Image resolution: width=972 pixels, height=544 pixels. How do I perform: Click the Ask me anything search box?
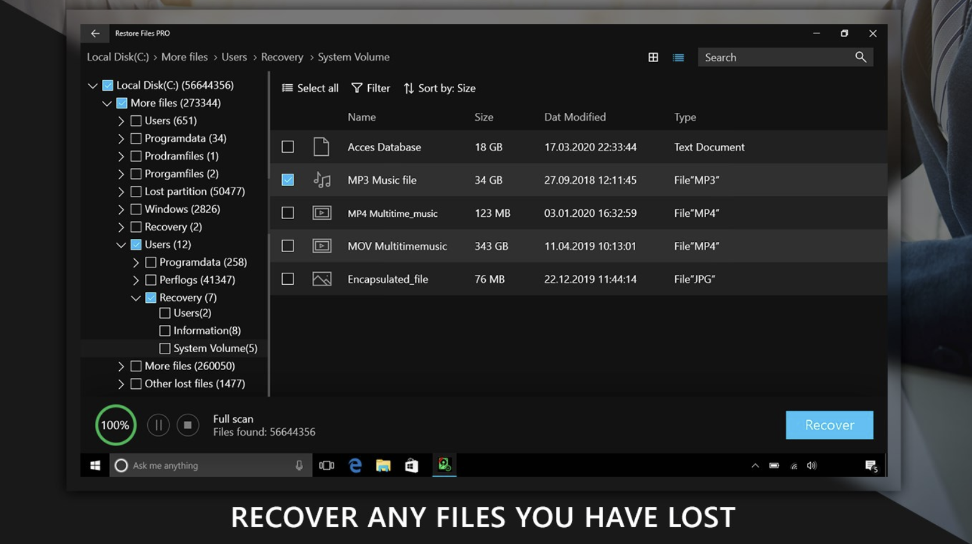(211, 466)
